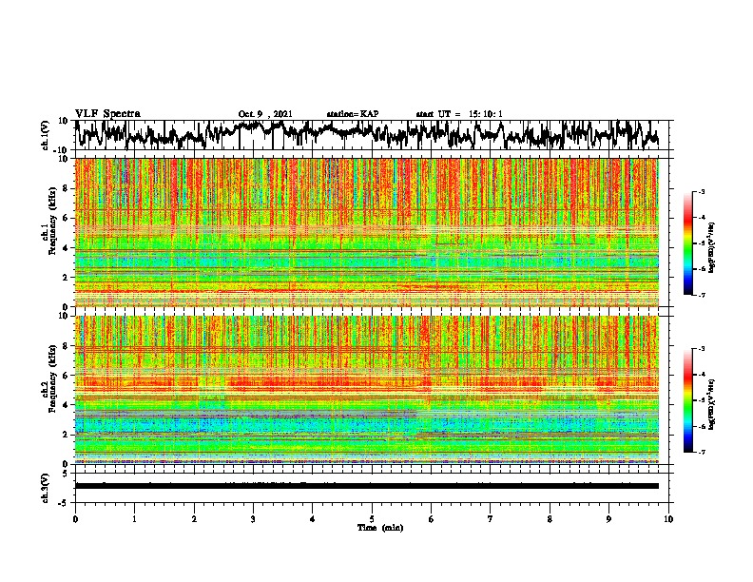
Task: Click the "8" kHz tick on ch.1 spectrogram
Action: 66,188
